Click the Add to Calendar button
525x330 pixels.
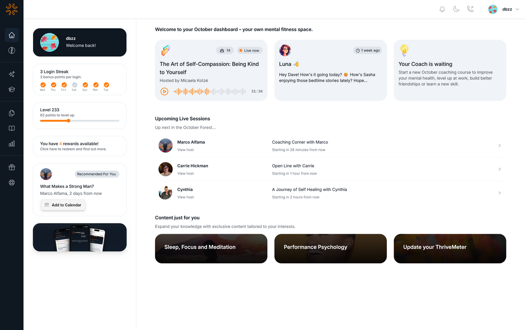(x=63, y=205)
